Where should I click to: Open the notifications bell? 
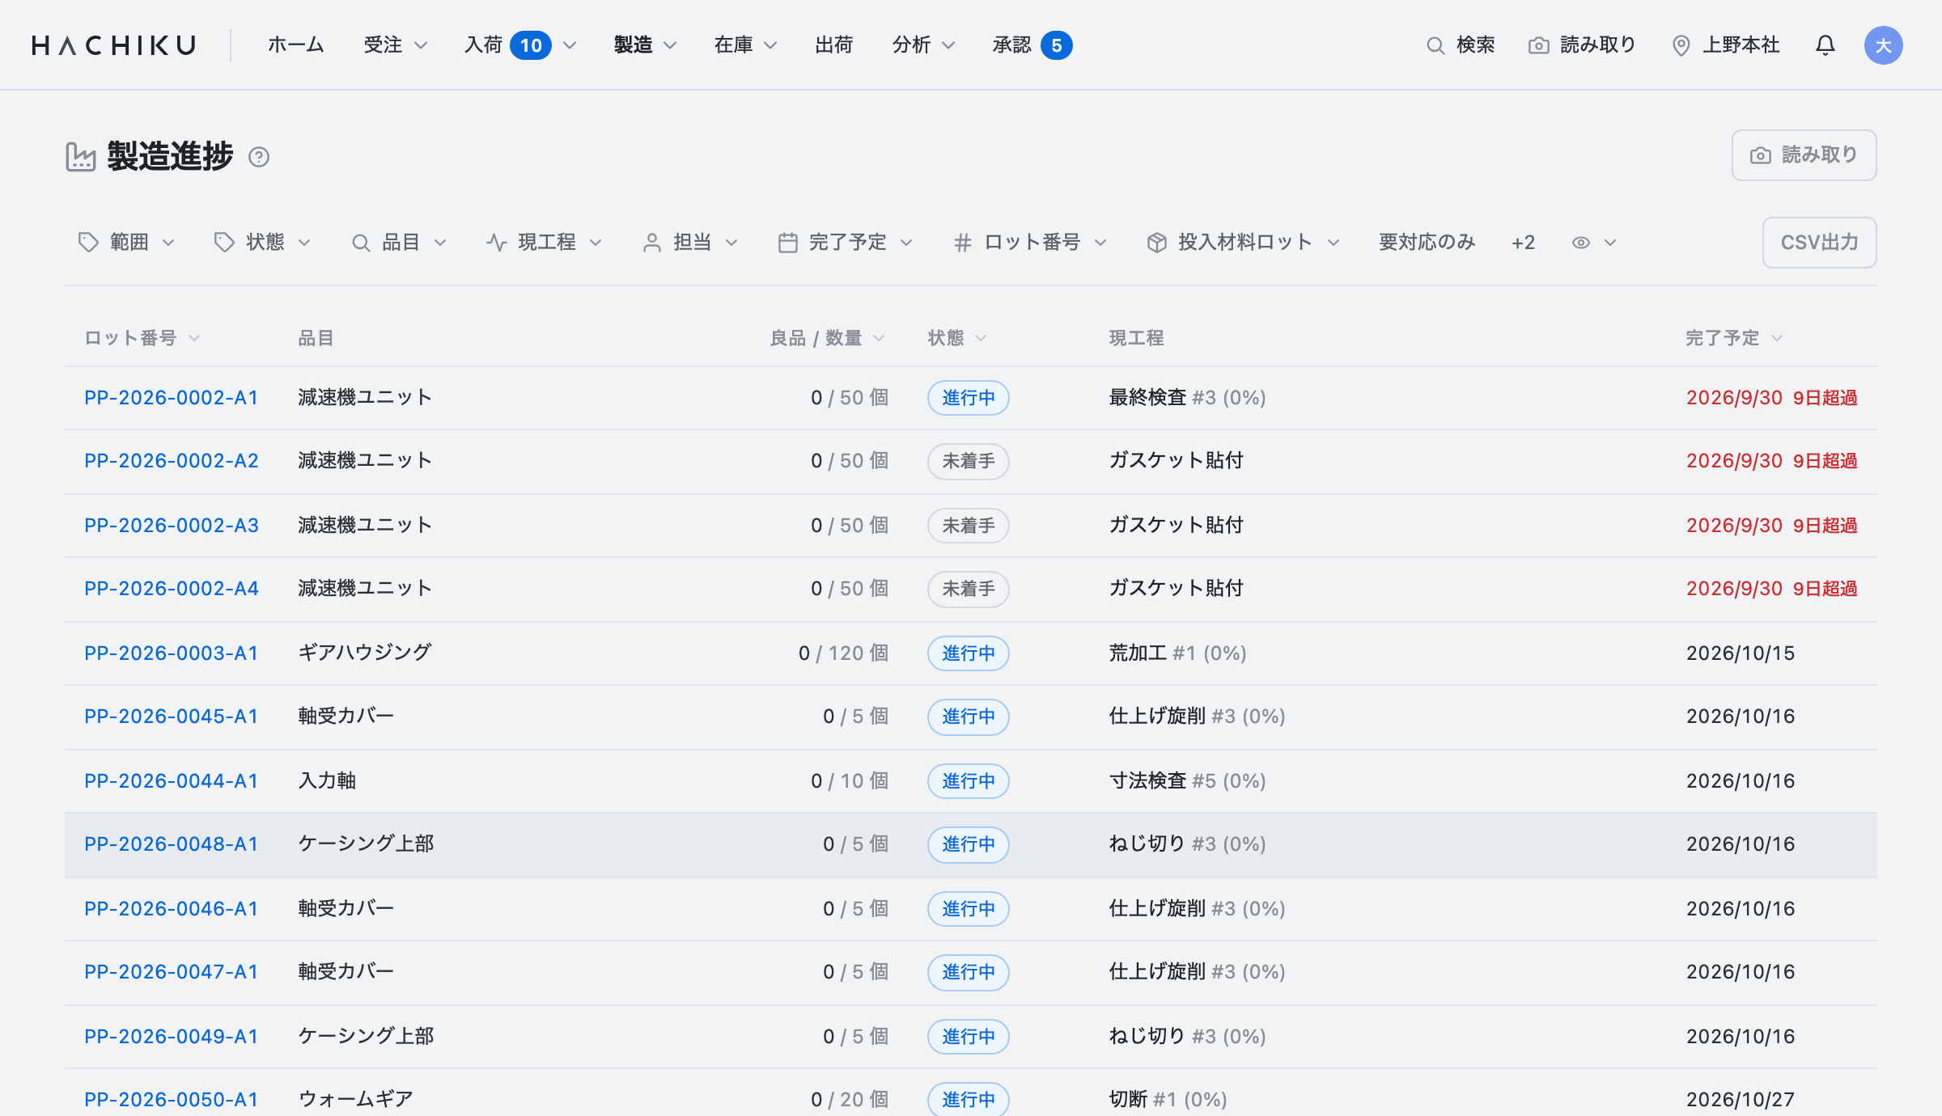coord(1825,45)
